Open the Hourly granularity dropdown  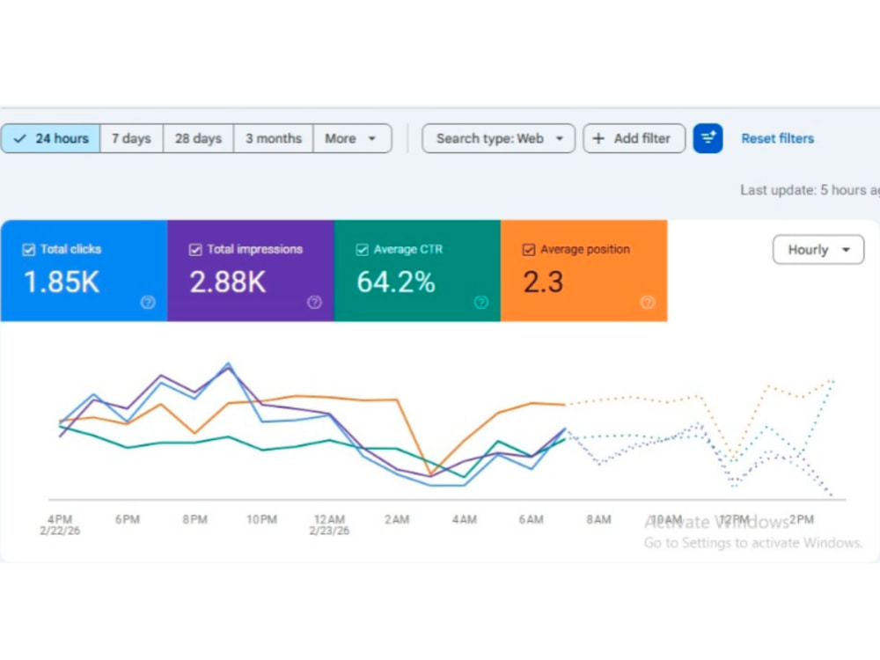[x=818, y=249]
